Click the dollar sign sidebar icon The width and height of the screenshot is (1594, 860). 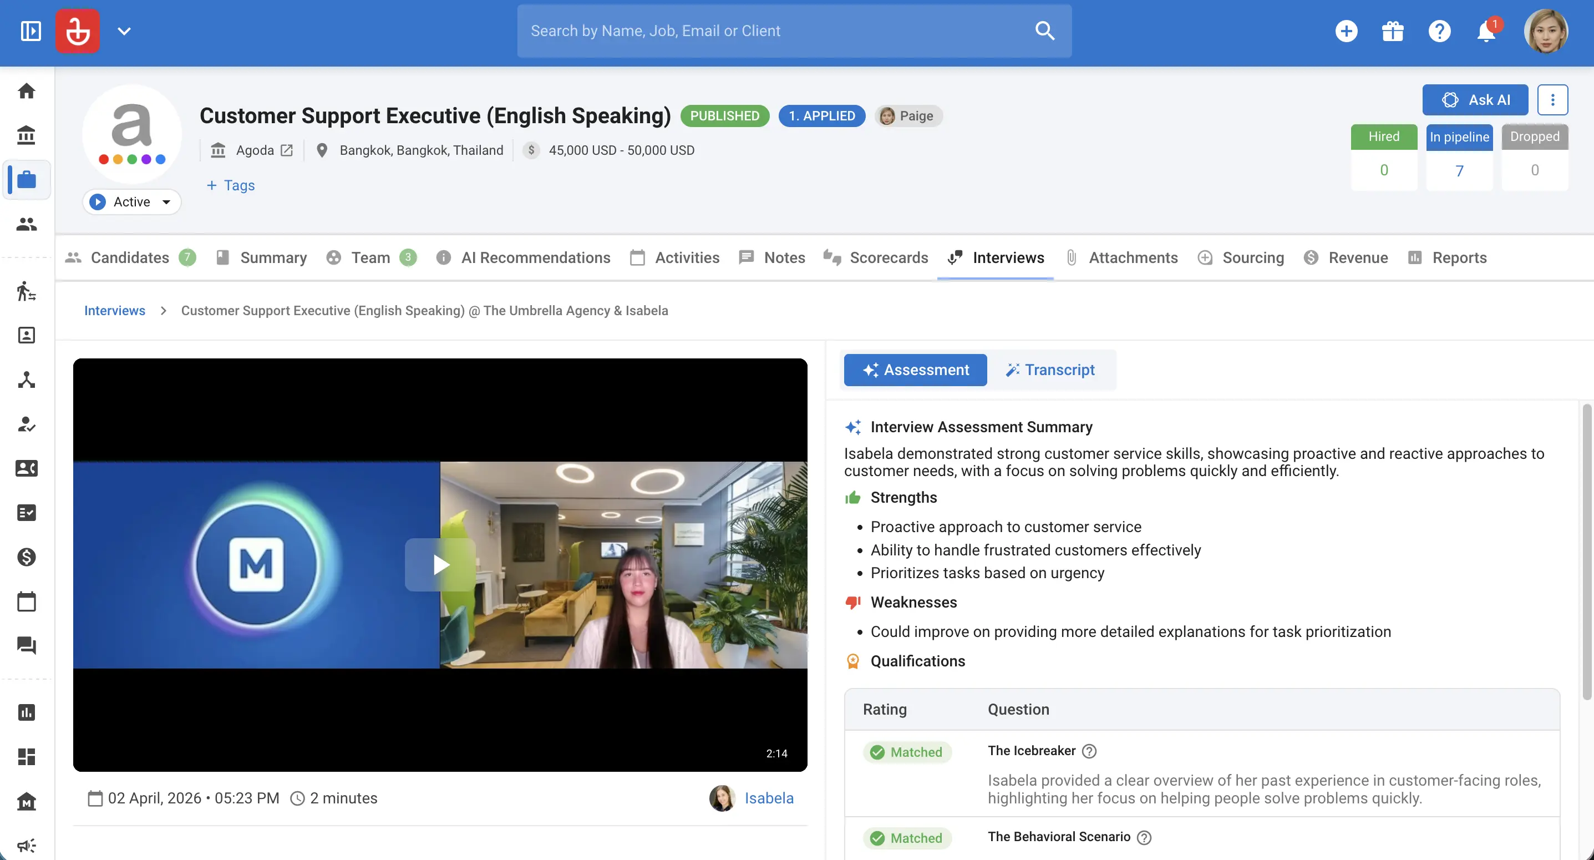27,557
